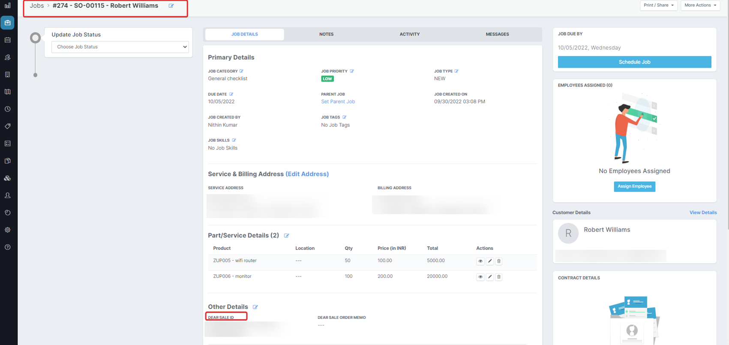View the ZUP005 wifi router row

tap(480, 261)
